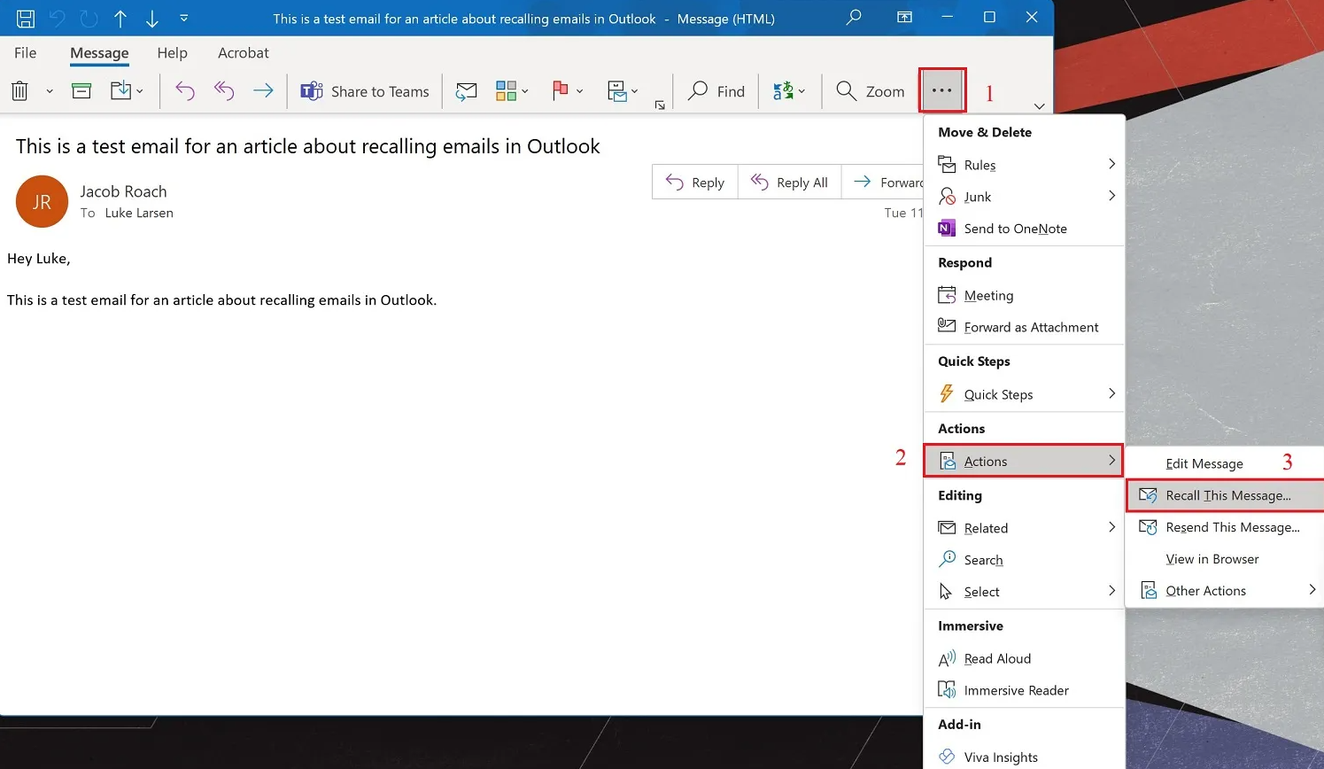Click the three-dots More commands button
The height and width of the screenshot is (769, 1324).
(942, 90)
